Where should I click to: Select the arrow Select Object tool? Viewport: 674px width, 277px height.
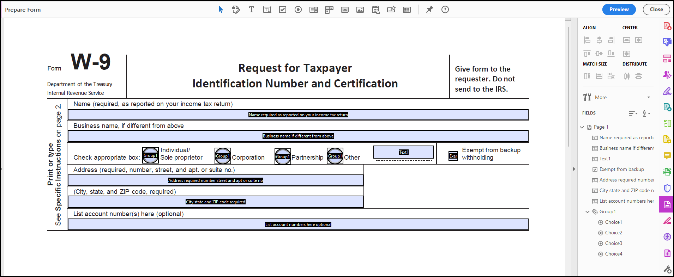click(221, 10)
